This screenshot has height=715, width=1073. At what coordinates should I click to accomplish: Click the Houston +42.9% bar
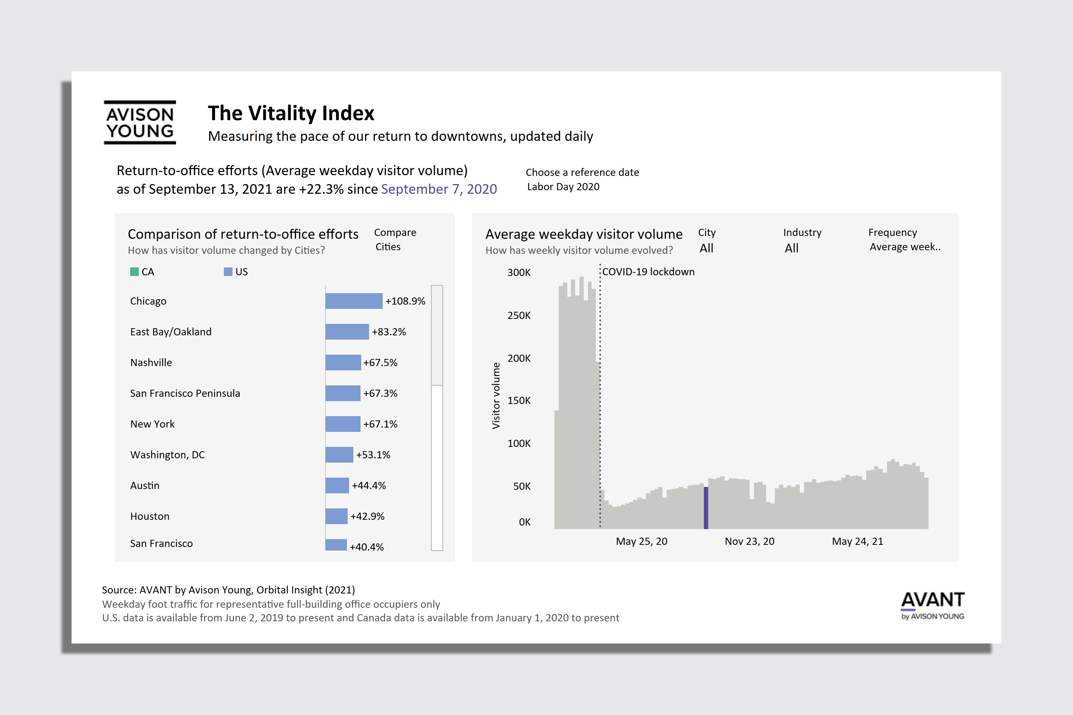(x=336, y=516)
